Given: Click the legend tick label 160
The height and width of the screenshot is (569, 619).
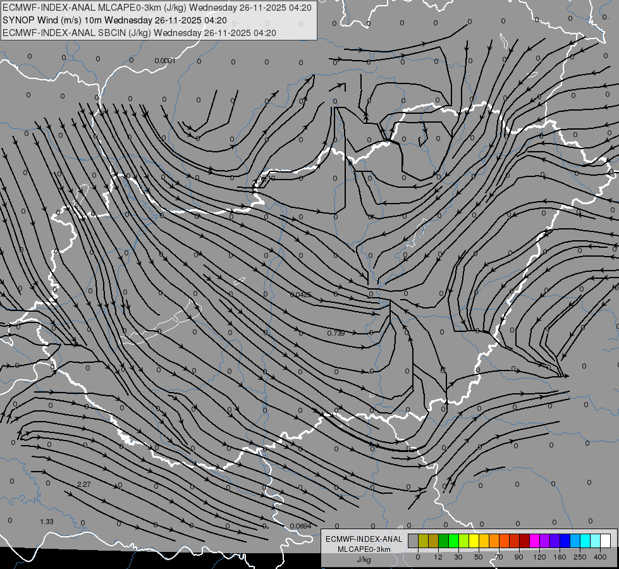Looking at the screenshot, I should pos(560,557).
